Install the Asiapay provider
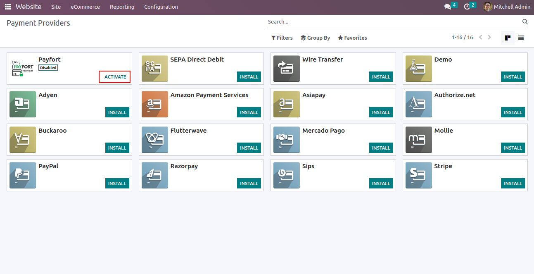Viewport: 534px width, 274px height. pos(381,112)
